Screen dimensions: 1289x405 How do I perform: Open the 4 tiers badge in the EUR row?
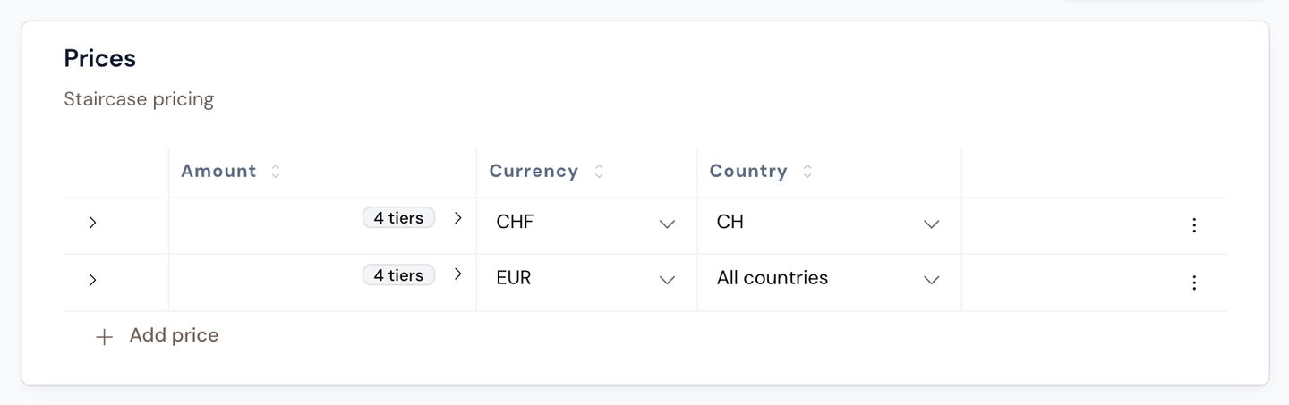(x=398, y=275)
